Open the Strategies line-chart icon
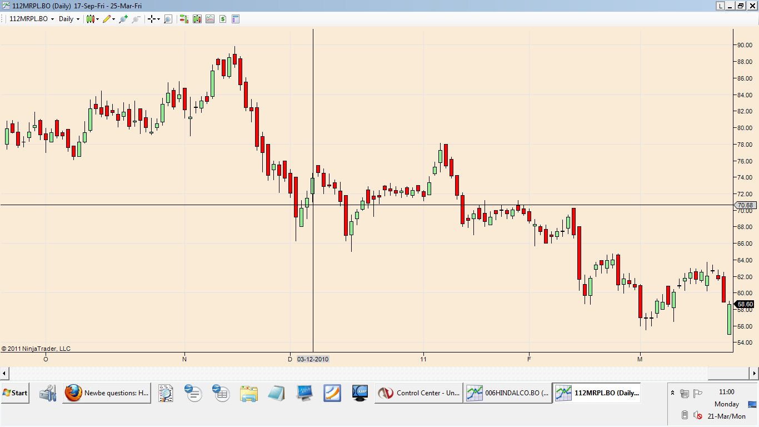This screenshot has width=759, height=427. point(209,19)
